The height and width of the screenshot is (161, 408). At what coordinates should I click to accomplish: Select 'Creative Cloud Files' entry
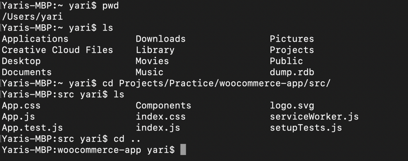pyautogui.click(x=57, y=50)
